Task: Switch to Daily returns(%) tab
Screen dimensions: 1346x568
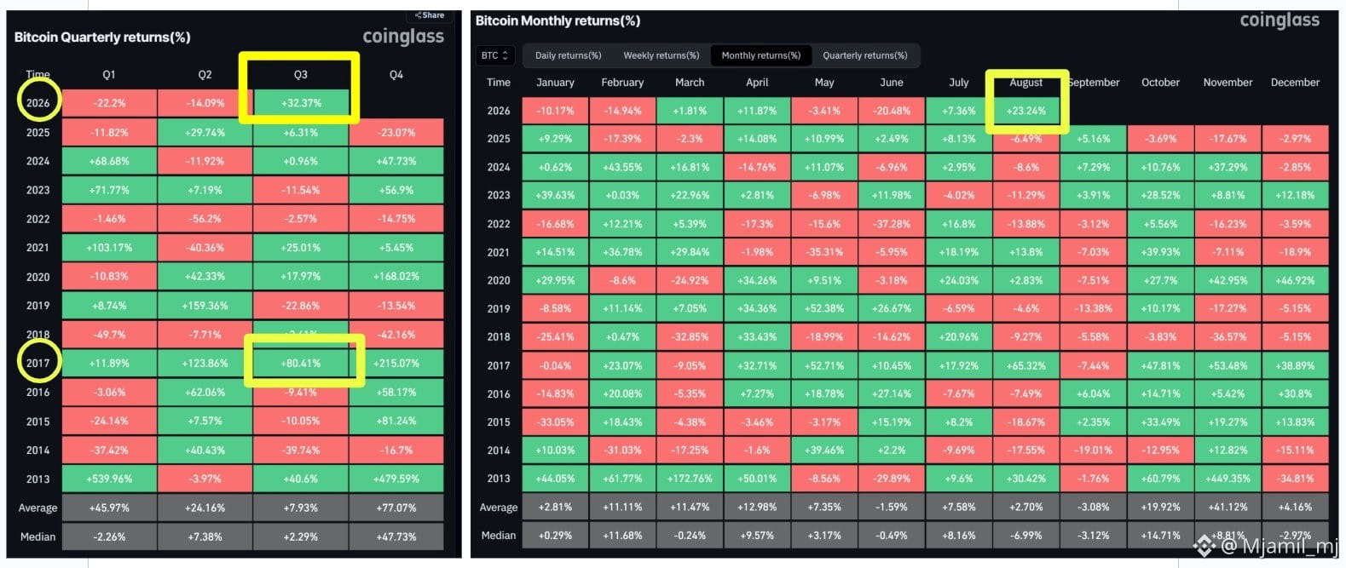Action: click(568, 55)
